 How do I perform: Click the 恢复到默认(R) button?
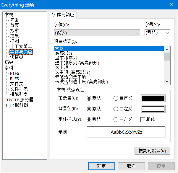click(x=152, y=151)
